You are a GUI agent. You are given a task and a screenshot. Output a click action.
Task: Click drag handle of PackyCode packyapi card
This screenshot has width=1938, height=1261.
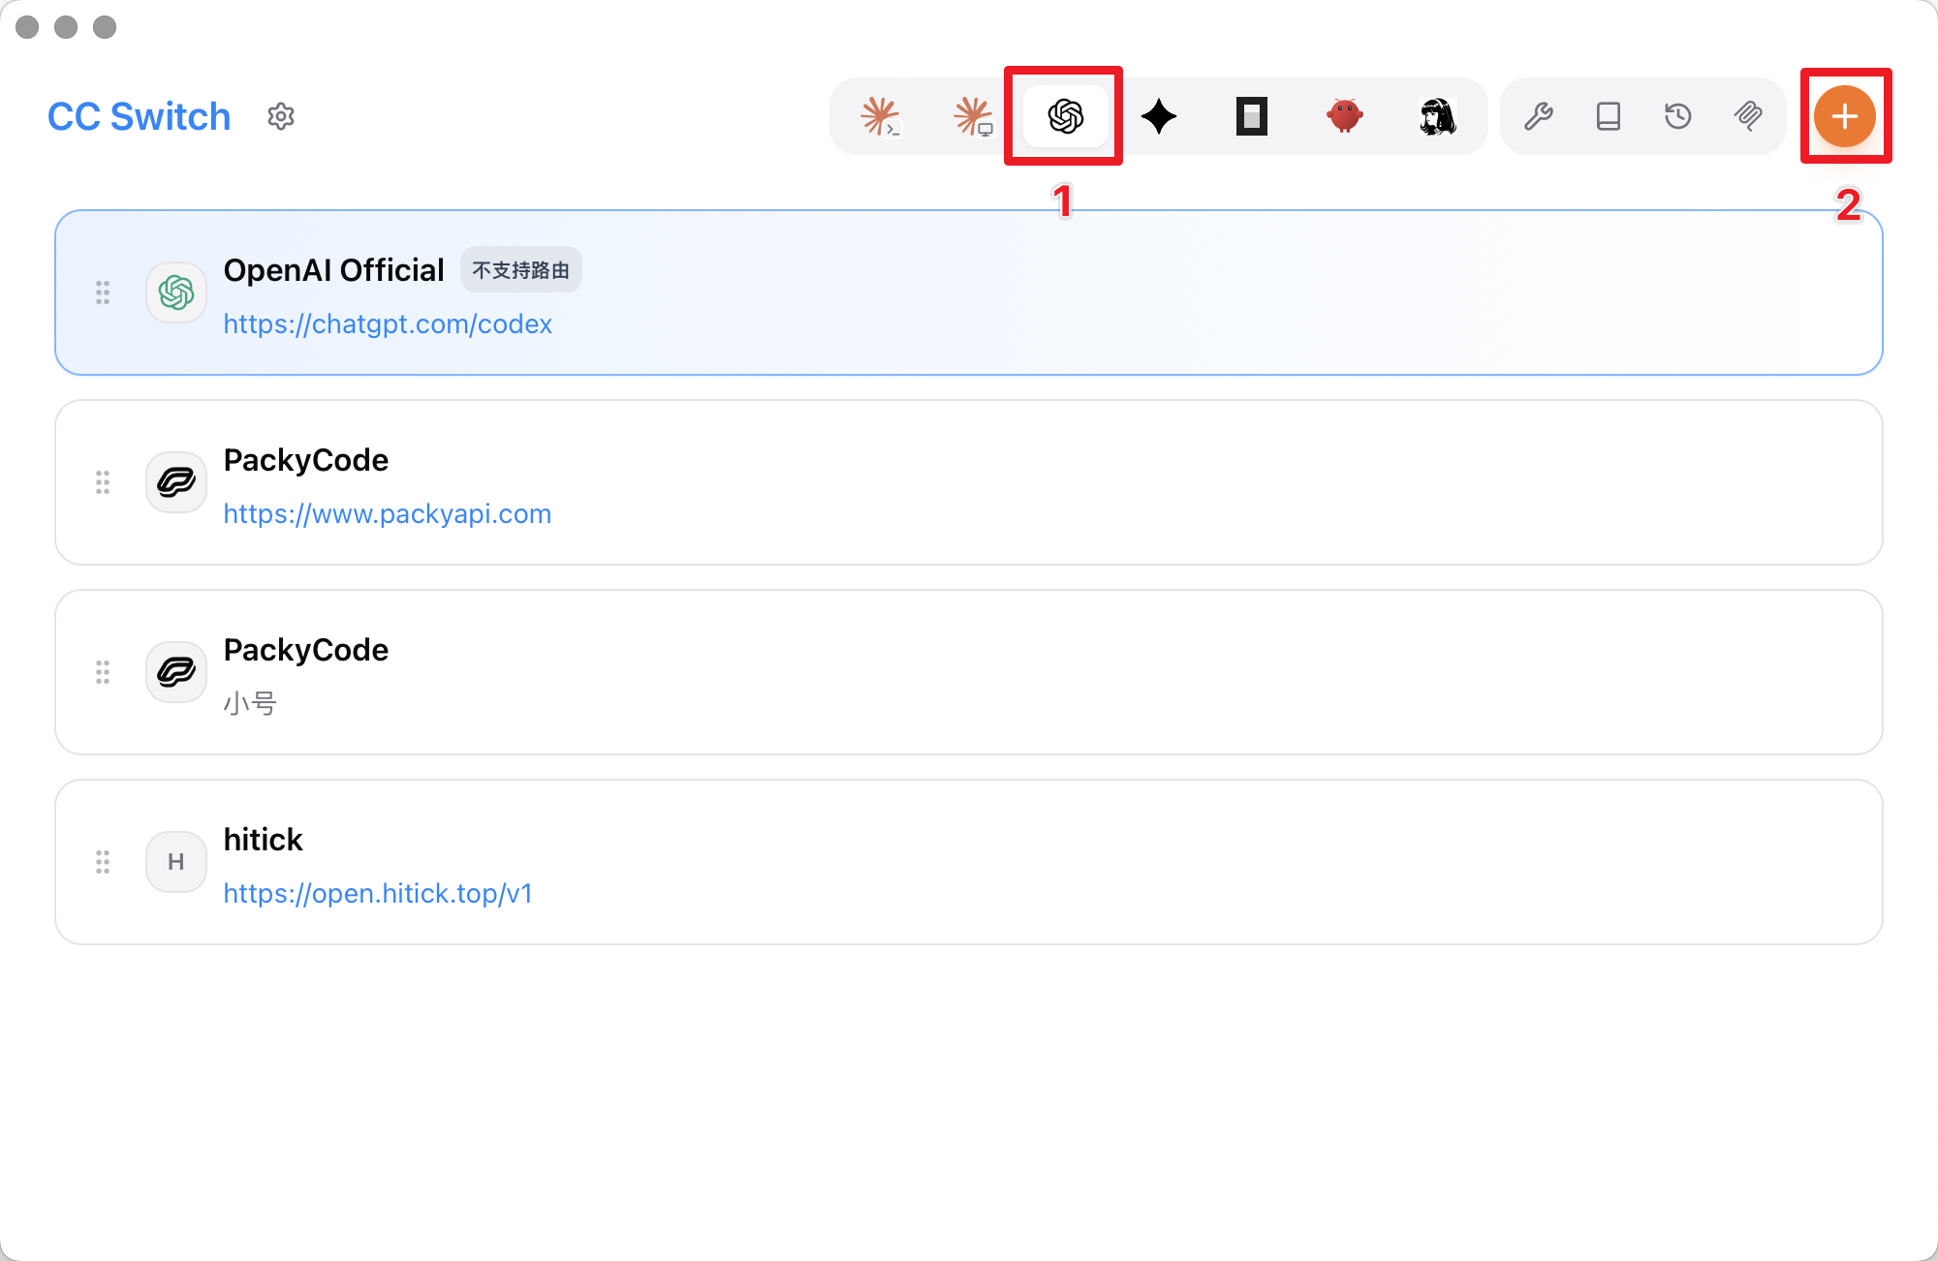[103, 482]
